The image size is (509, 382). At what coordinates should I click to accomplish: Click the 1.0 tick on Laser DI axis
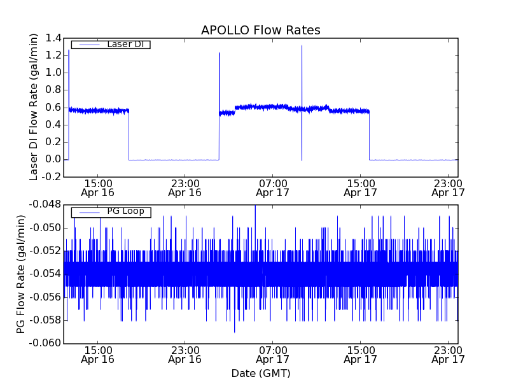53,73
